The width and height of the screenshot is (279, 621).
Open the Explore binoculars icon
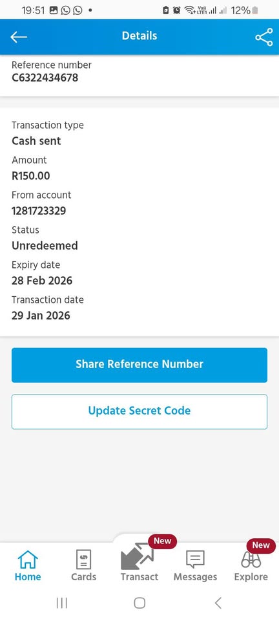251,560
